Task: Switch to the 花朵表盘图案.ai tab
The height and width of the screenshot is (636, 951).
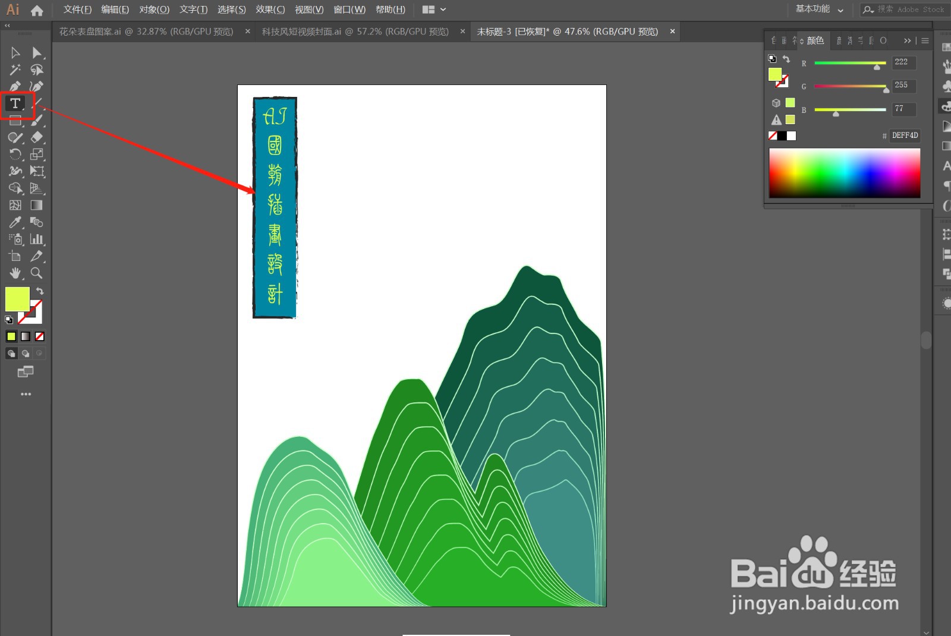Action: (146, 32)
